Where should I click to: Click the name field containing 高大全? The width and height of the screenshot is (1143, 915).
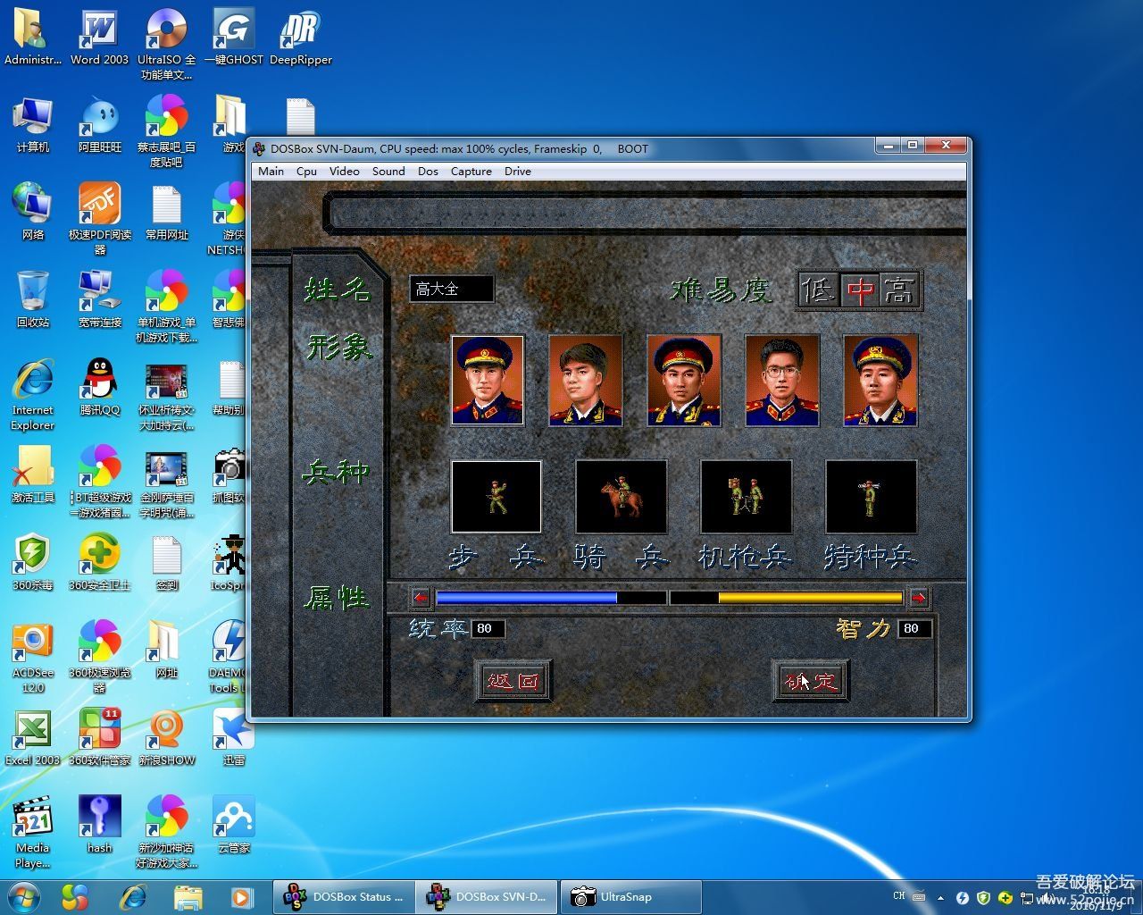click(451, 289)
